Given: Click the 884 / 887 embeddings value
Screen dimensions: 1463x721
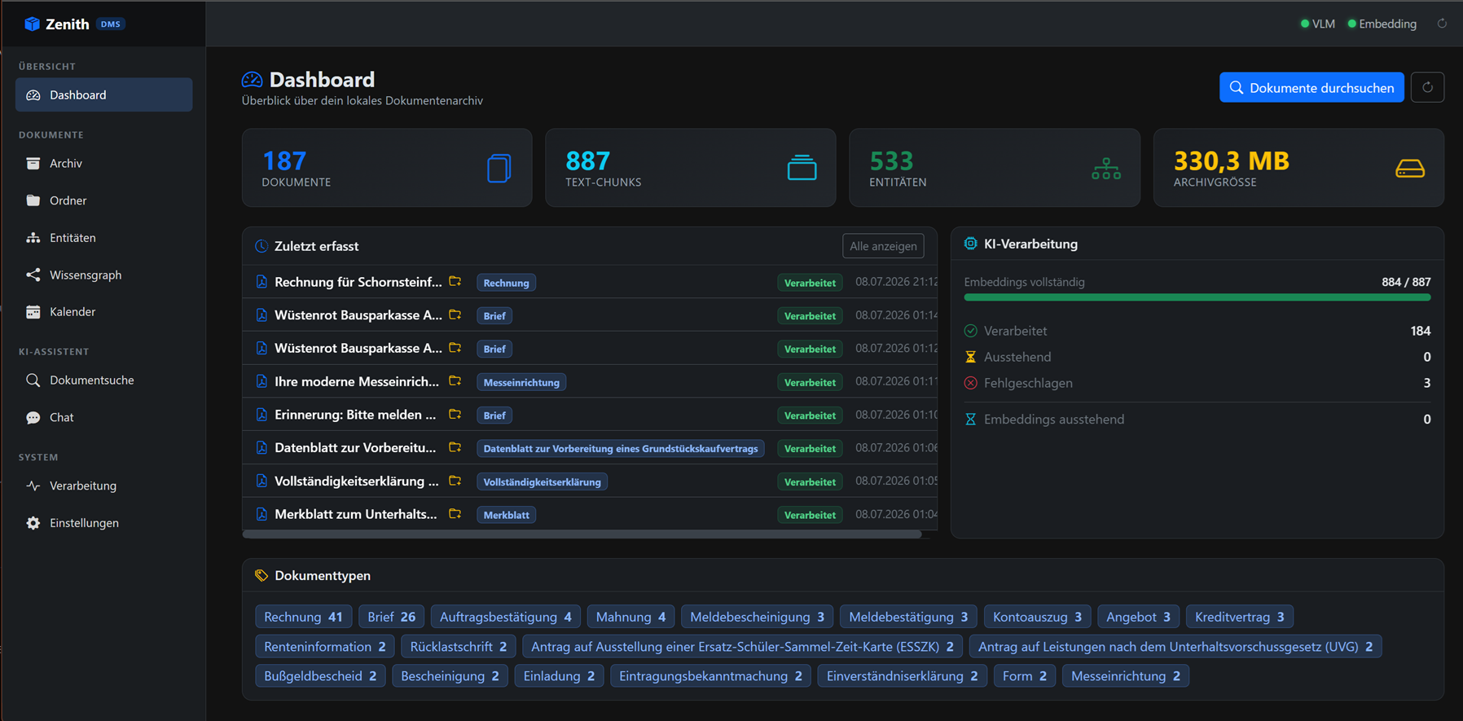Looking at the screenshot, I should 1406,282.
